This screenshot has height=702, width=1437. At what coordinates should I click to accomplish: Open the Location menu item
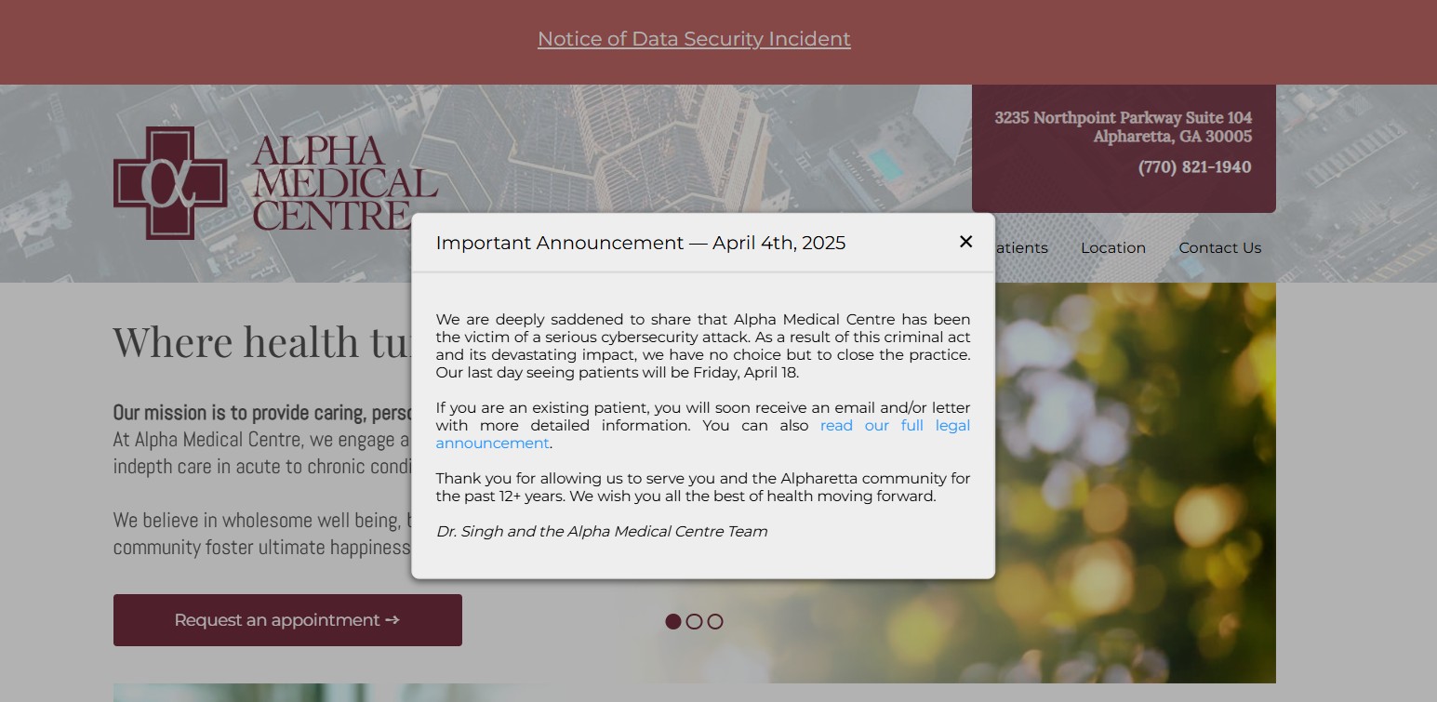tap(1112, 247)
